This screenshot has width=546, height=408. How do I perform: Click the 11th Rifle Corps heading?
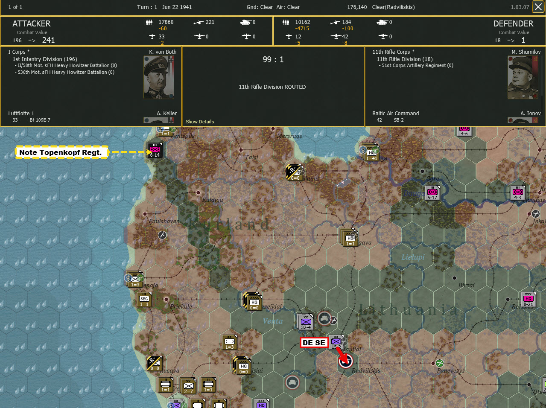point(394,52)
